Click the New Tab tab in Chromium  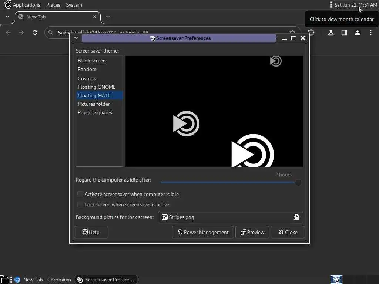click(x=57, y=17)
